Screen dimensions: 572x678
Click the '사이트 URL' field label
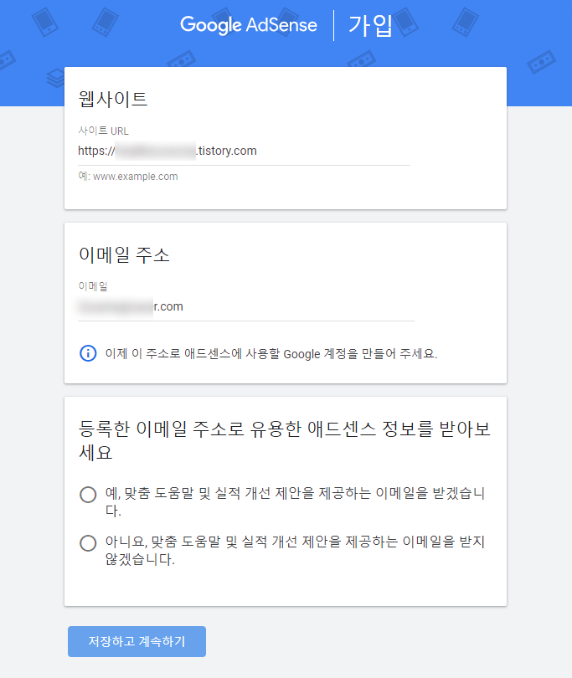(x=103, y=131)
